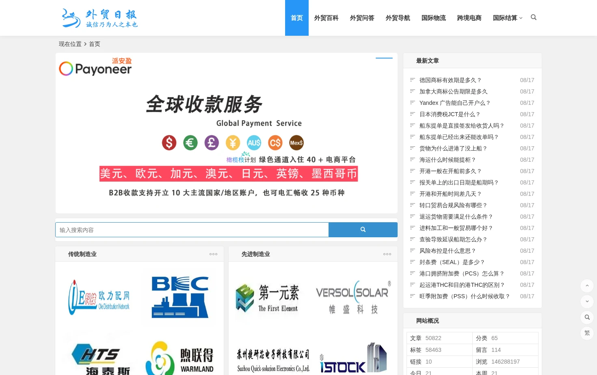Image resolution: width=597 pixels, height=375 pixels.
Task: Open article 船东提单是直接签发给收货人吗？
Action: pyautogui.click(x=462, y=126)
